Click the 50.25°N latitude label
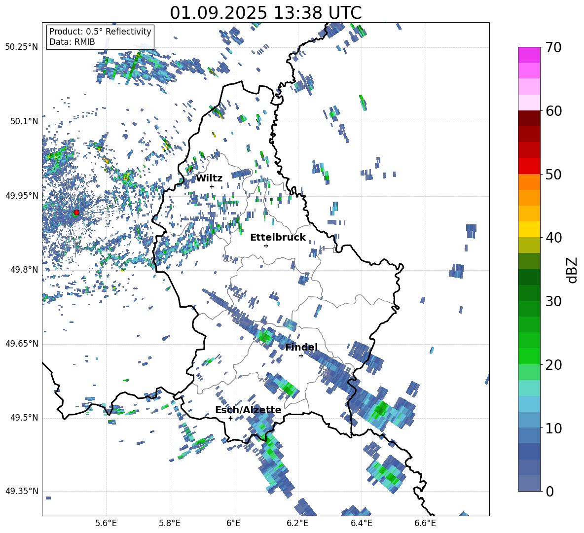Image resolution: width=584 pixels, height=533 pixels. [x=22, y=47]
